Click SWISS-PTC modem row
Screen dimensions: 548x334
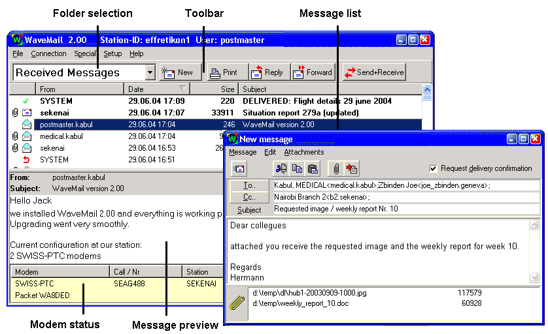pos(117,284)
